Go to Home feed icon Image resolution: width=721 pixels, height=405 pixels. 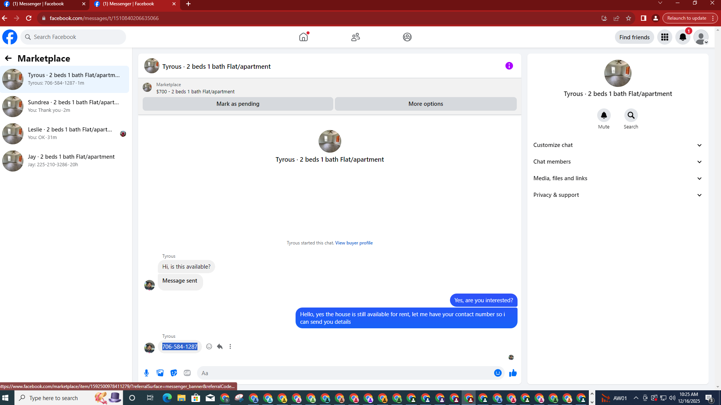pyautogui.click(x=303, y=37)
